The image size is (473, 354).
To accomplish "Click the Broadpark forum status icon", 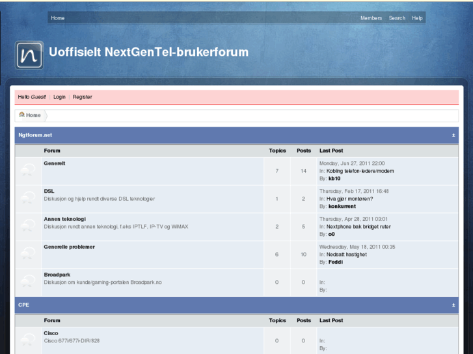I will pyautogui.click(x=28, y=282).
